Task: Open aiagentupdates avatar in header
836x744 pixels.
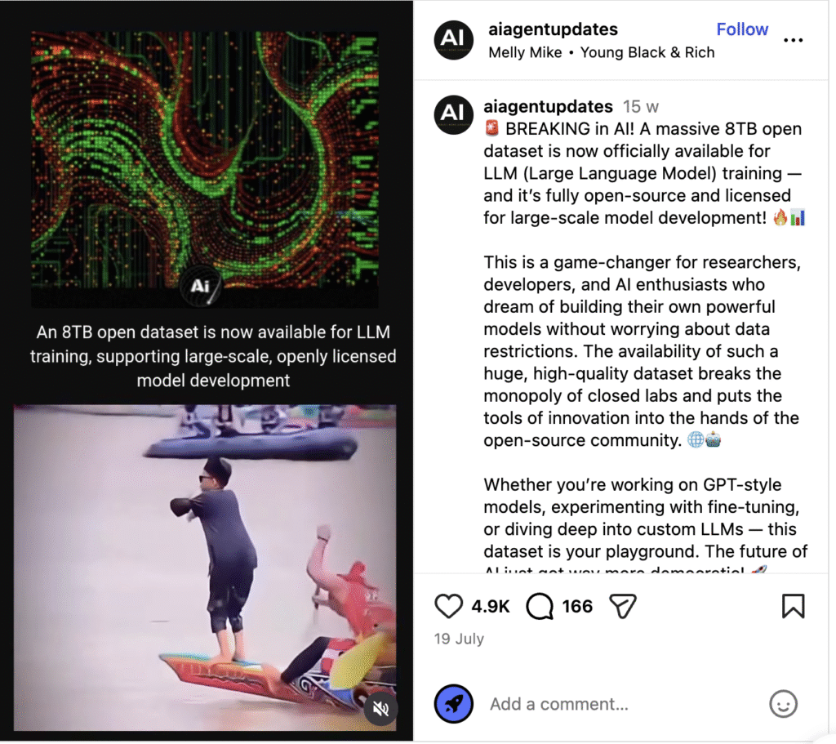Action: [x=454, y=40]
